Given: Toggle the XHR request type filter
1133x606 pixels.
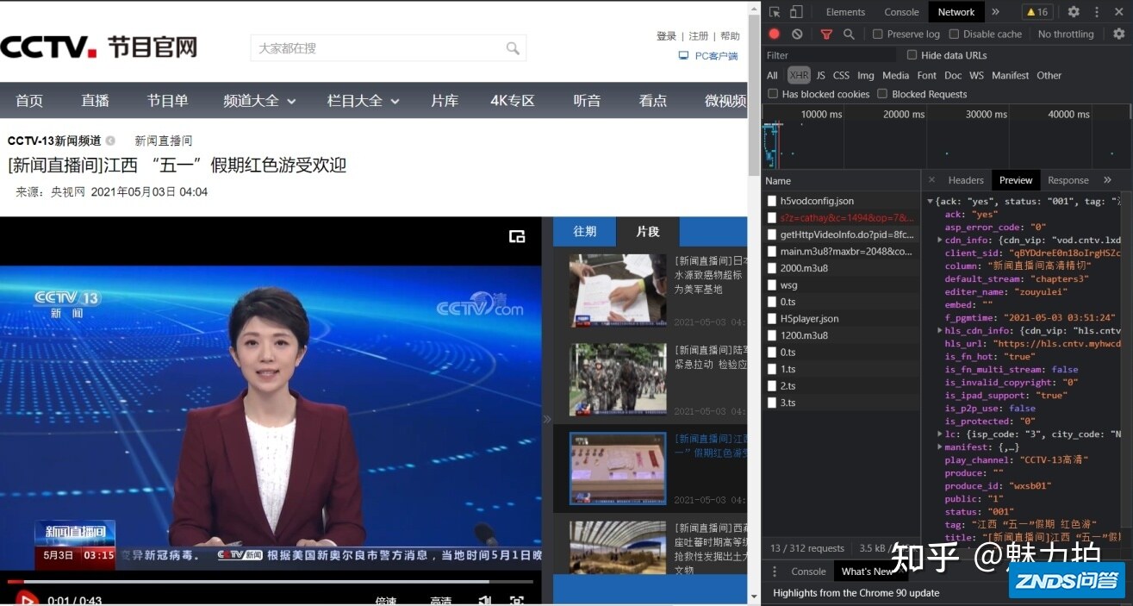Looking at the screenshot, I should click(x=799, y=75).
